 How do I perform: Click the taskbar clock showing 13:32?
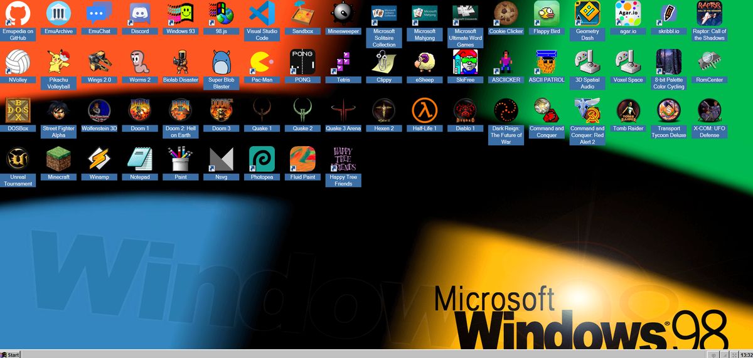click(746, 354)
